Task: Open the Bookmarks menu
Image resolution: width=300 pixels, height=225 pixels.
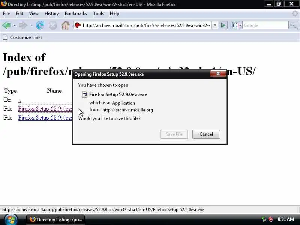Action: pos(76,13)
